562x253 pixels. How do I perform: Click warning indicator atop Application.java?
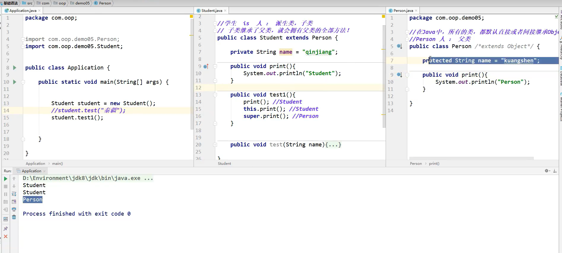[191, 17]
